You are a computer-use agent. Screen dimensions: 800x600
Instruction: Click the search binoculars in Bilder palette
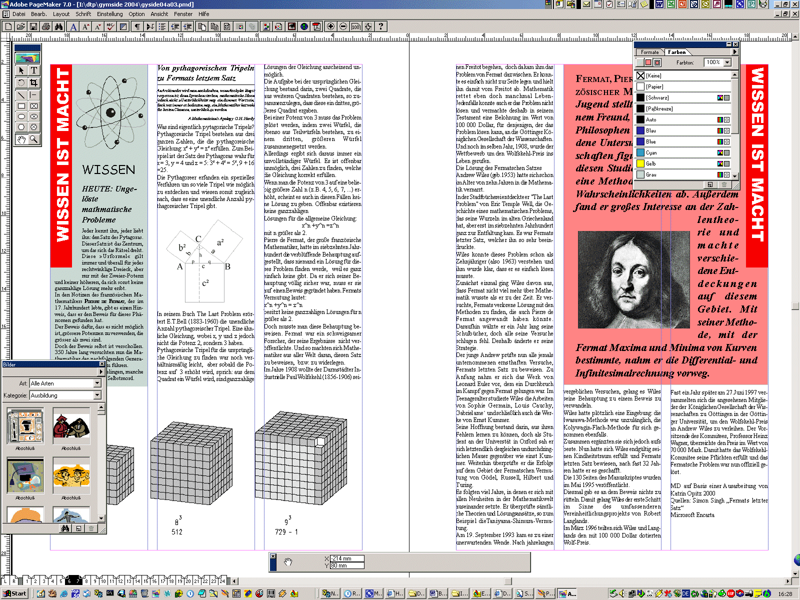pyautogui.click(x=65, y=528)
